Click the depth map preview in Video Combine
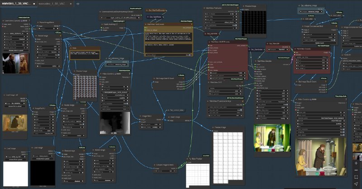Screen dimensions: 362x189 tap(115, 123)
